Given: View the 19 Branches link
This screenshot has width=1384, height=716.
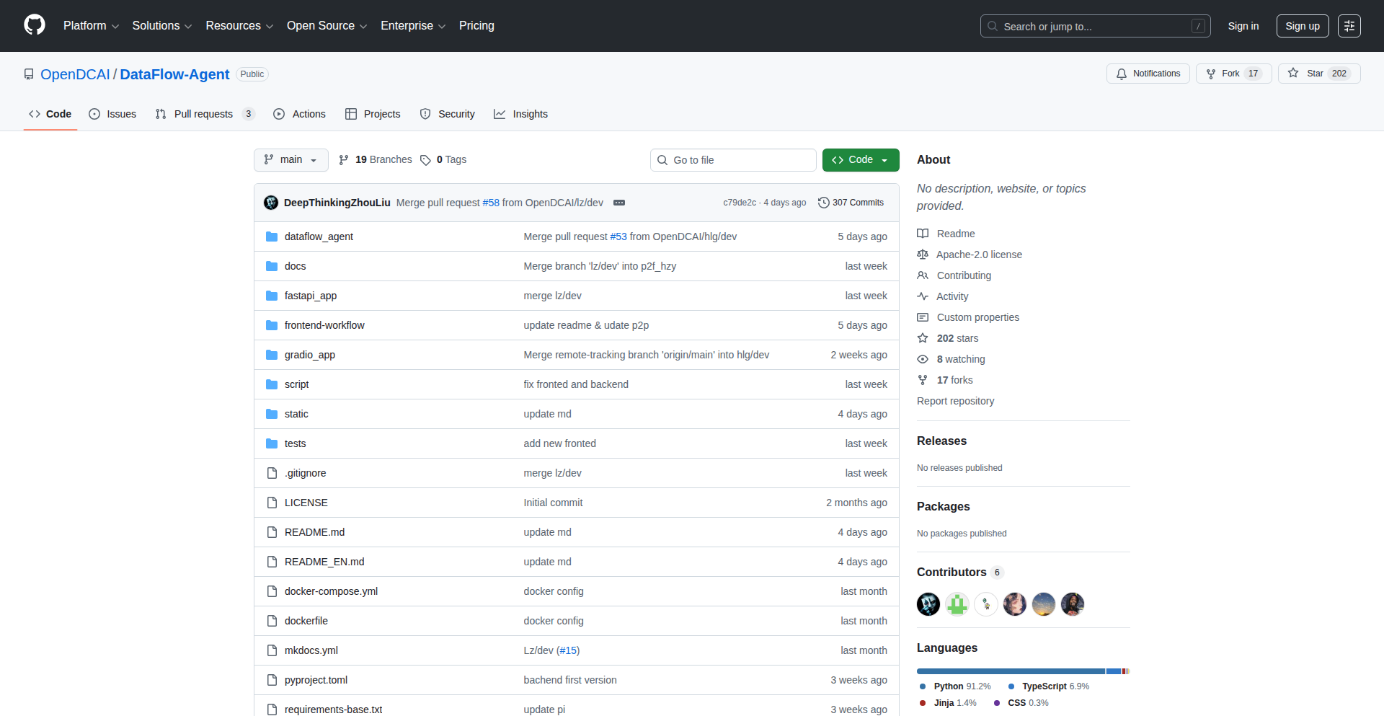Looking at the screenshot, I should (x=376, y=160).
